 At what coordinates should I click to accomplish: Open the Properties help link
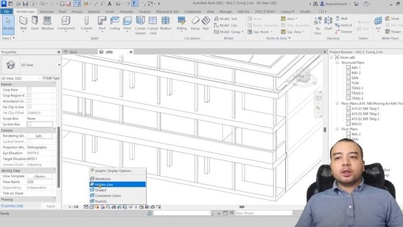pyautogui.click(x=12, y=206)
